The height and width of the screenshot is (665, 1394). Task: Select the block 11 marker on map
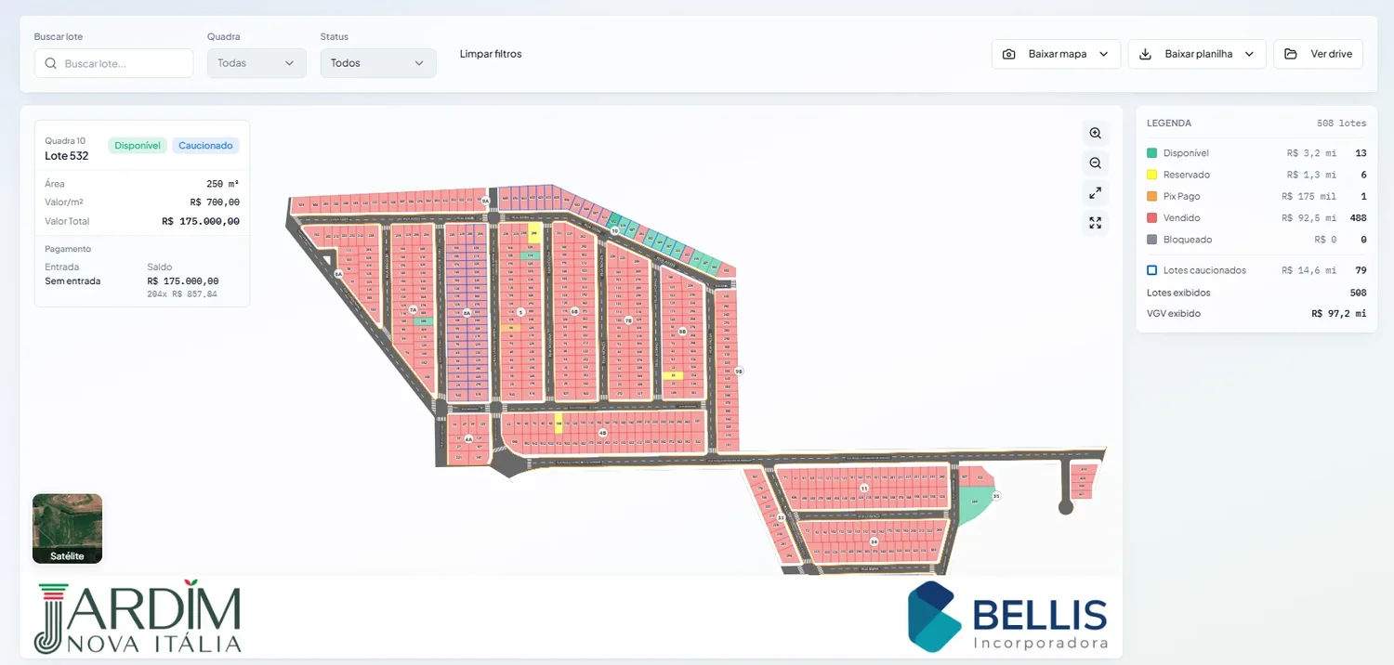864,488
